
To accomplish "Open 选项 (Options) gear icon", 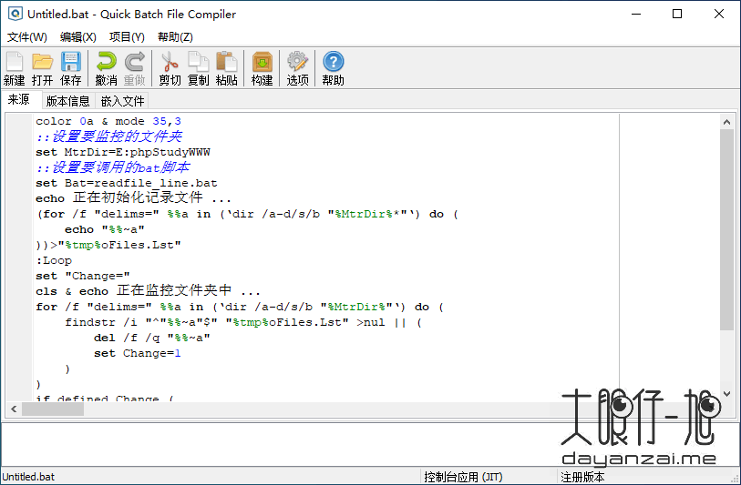I will pos(297,68).
